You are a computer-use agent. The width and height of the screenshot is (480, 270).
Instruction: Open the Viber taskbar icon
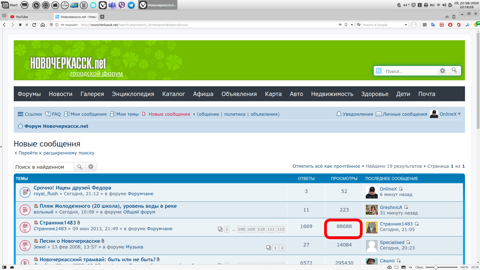[122, 5]
